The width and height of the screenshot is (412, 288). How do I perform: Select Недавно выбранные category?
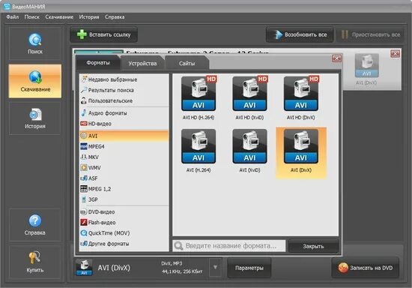[x=124, y=79]
